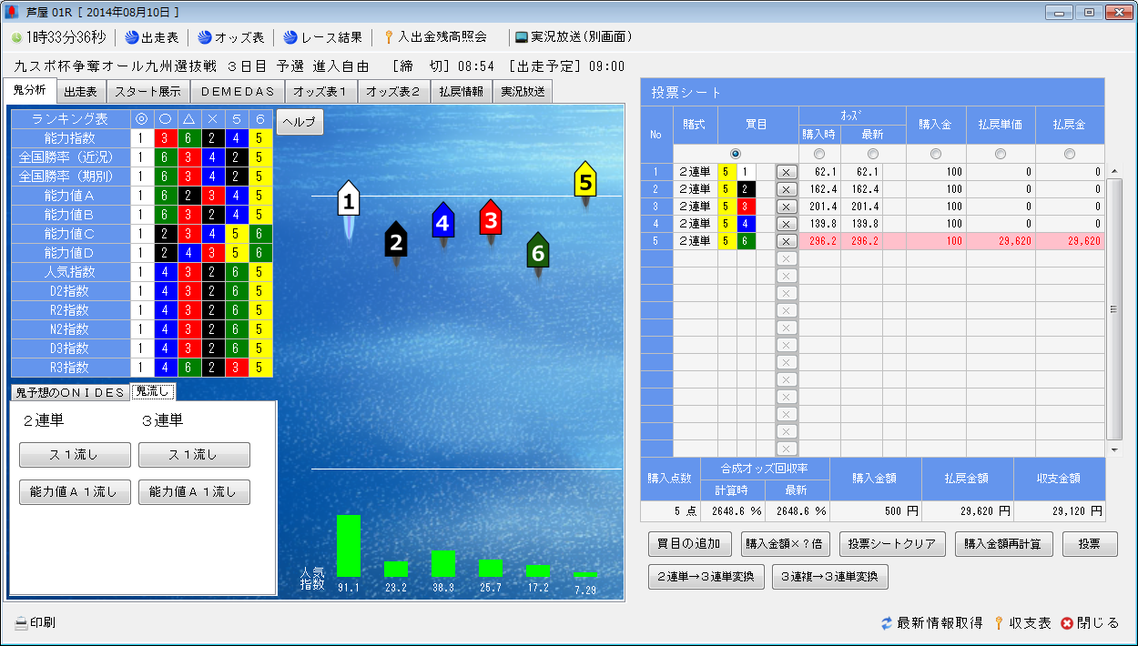The image size is (1138, 646).
Task: Open the オッズ表 toolbar item
Action: coord(230,37)
